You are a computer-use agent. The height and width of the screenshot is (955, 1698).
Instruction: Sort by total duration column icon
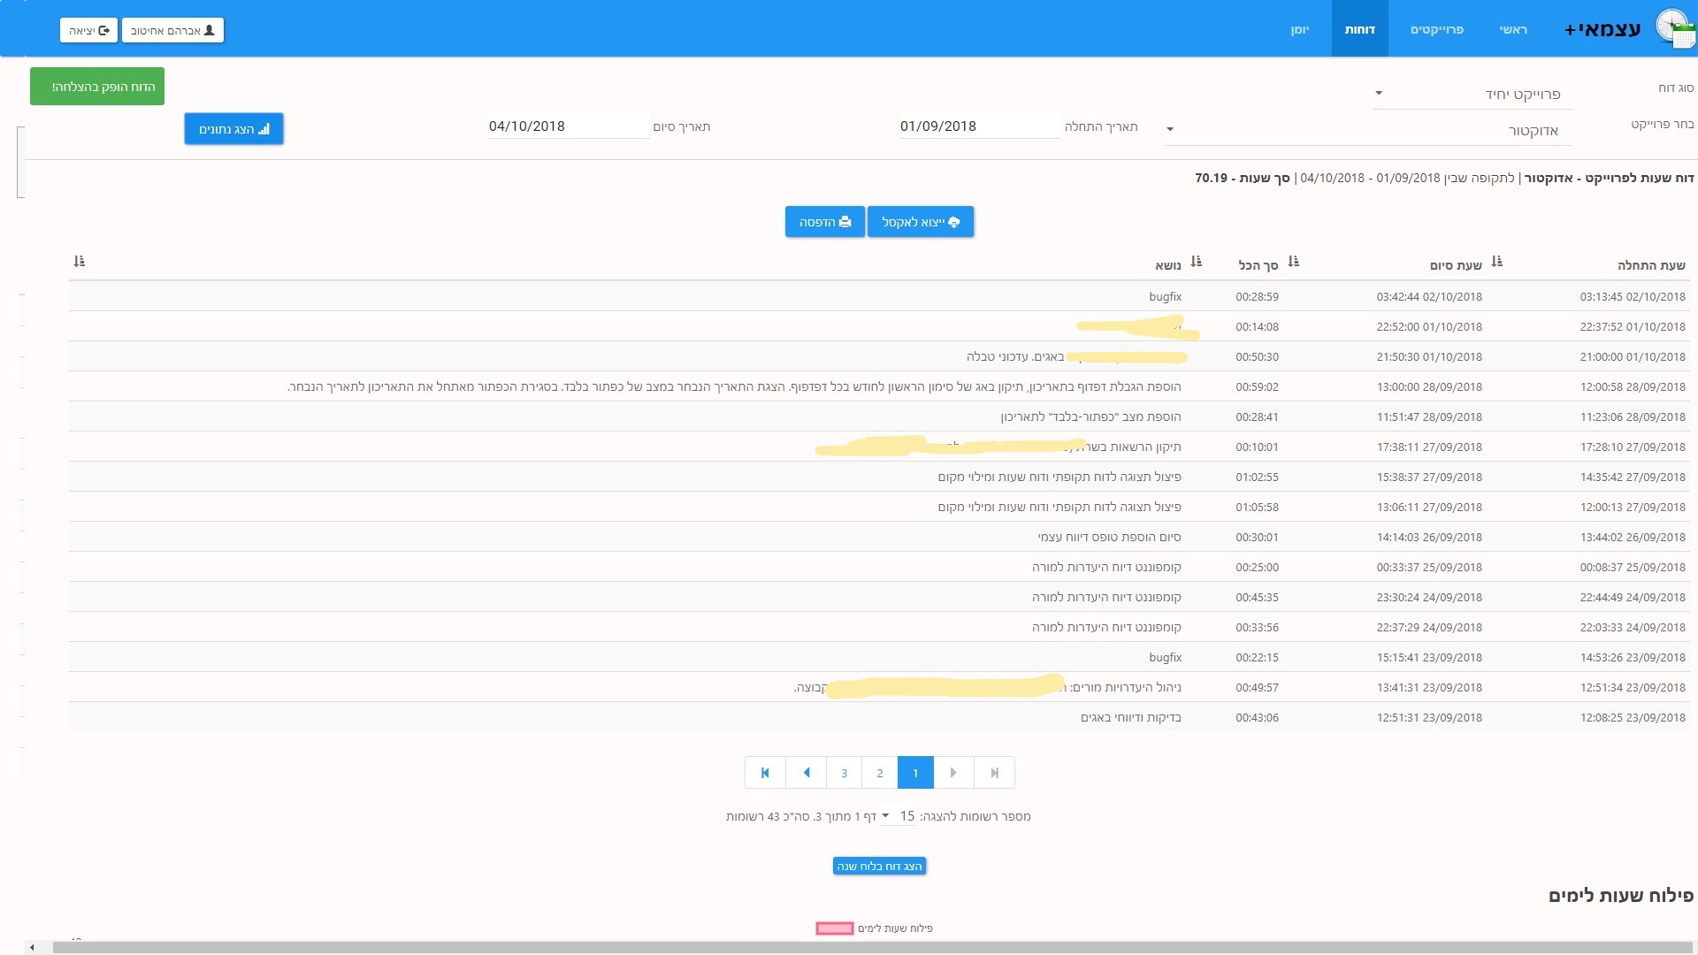pos(1196,262)
